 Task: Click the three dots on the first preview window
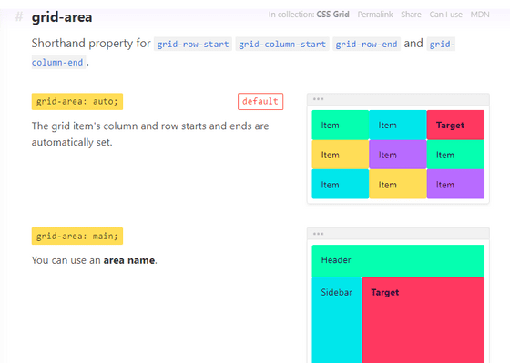318,99
